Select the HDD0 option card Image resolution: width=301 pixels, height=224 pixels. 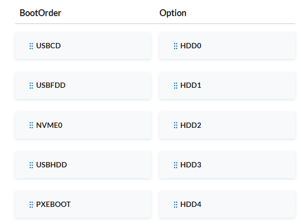227,46
